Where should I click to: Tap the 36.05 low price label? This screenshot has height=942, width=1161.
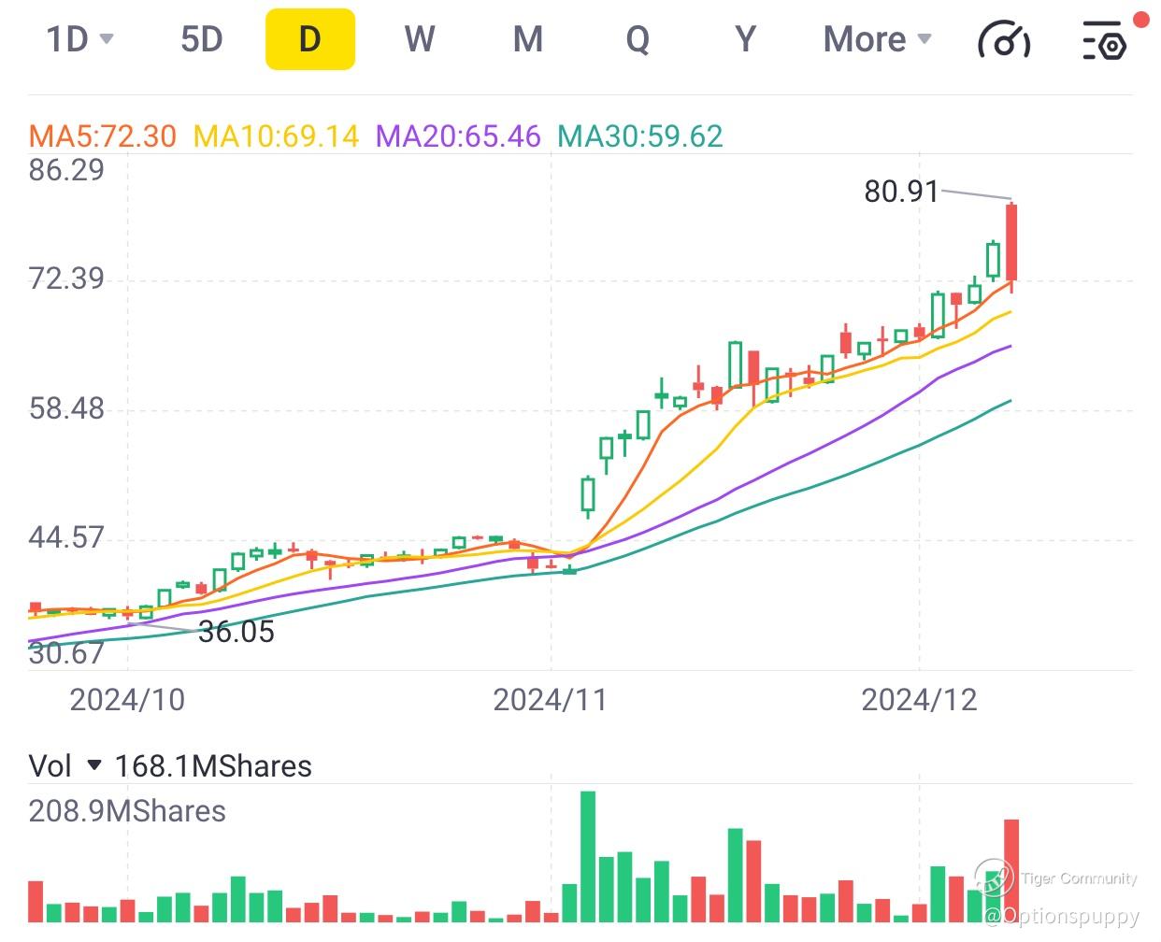pos(236,632)
